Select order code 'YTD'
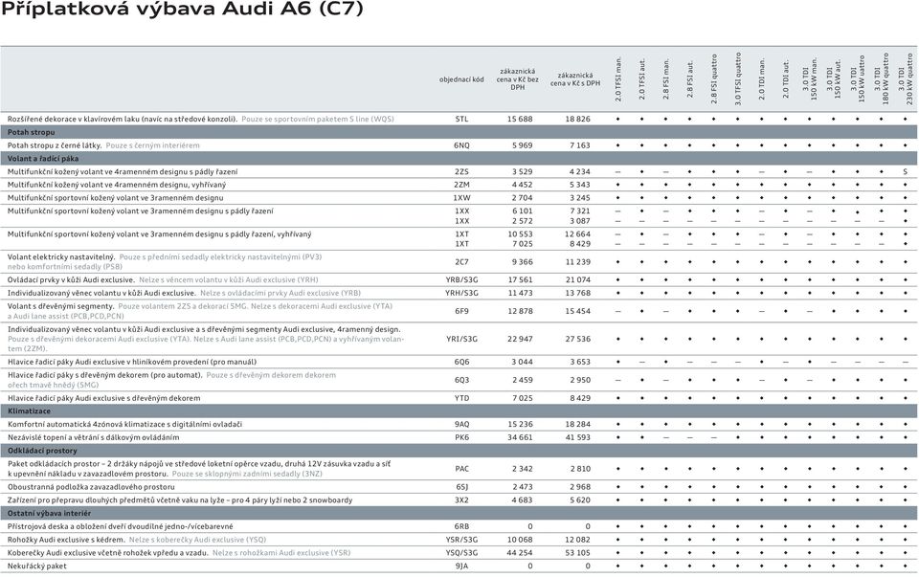This screenshot has height=577, width=919. [x=461, y=398]
